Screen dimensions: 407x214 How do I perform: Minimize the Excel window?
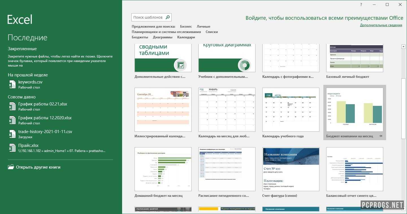point(374,5)
